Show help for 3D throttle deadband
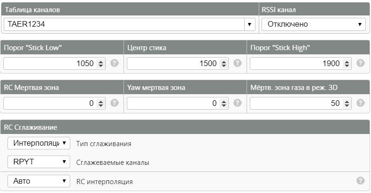 pyautogui.click(x=361, y=103)
